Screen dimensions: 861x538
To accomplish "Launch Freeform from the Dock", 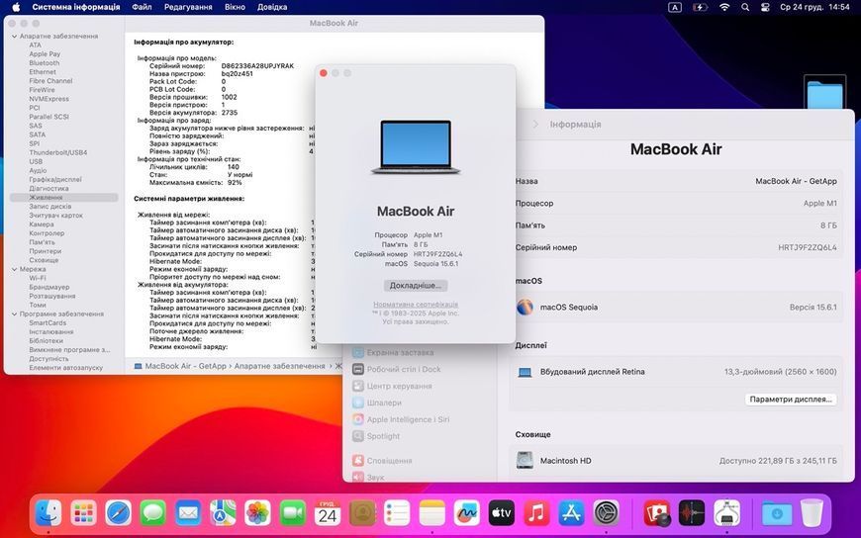I will (467, 514).
